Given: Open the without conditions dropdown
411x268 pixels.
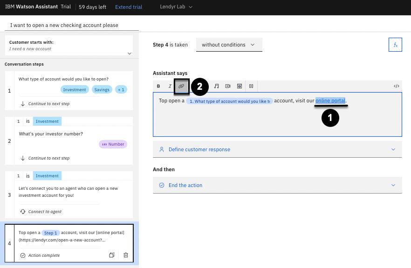Looking at the screenshot, I should pyautogui.click(x=229, y=45).
